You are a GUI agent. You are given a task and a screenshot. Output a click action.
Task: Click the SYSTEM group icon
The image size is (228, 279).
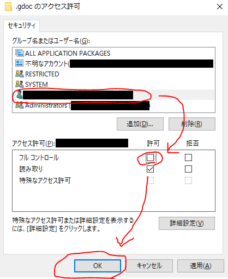pos(20,84)
